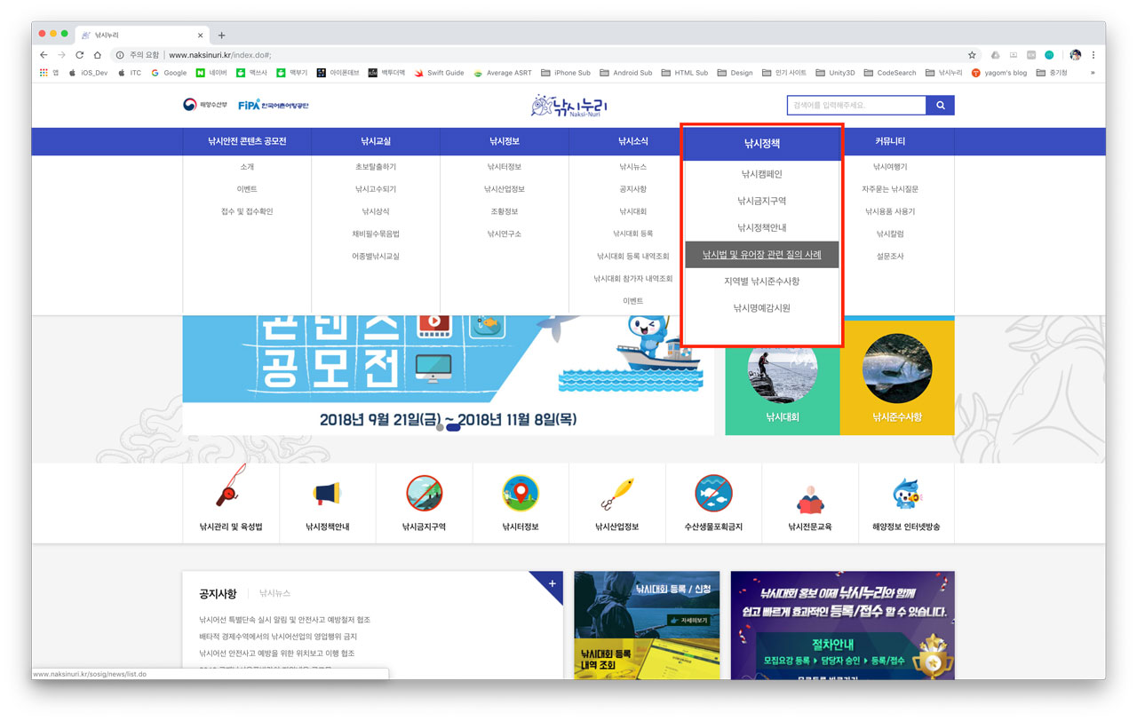1137x721 pixels.
Task: Click the plus icon on 공지사항 panel
Action: click(552, 583)
